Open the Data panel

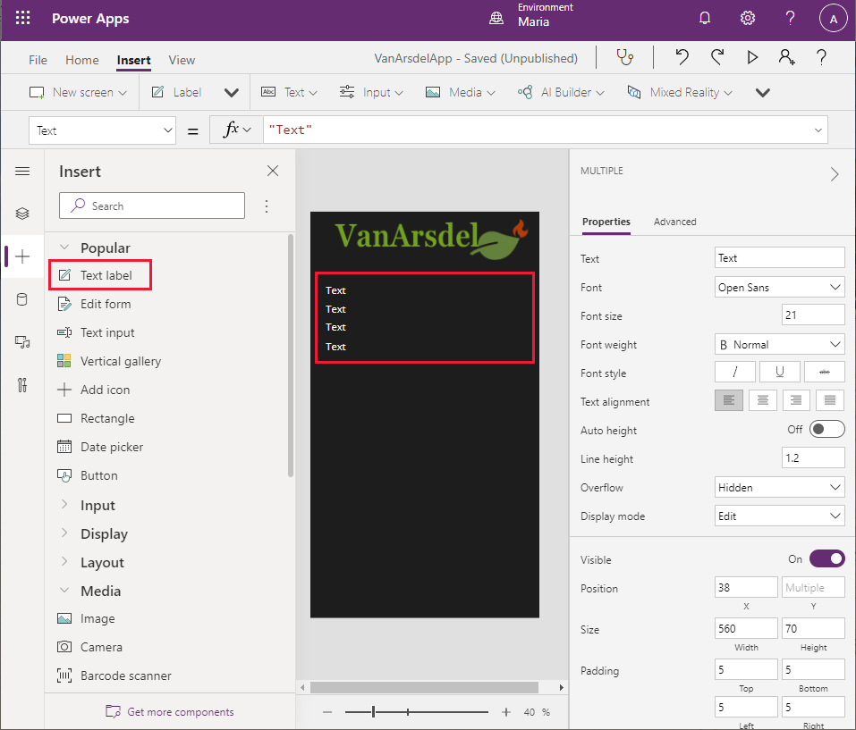pos(22,299)
